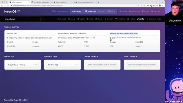Open the instances section
This screenshot has width=183, height=103.
91,11
